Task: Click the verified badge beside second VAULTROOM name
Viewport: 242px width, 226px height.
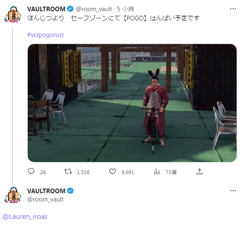Action: pos(70,191)
